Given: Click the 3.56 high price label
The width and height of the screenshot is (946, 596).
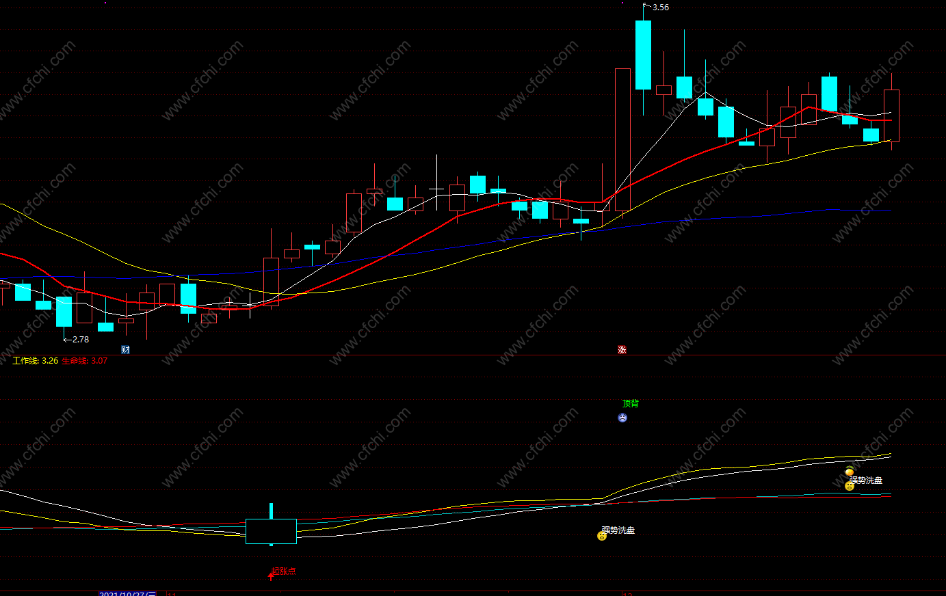Looking at the screenshot, I should [x=661, y=8].
